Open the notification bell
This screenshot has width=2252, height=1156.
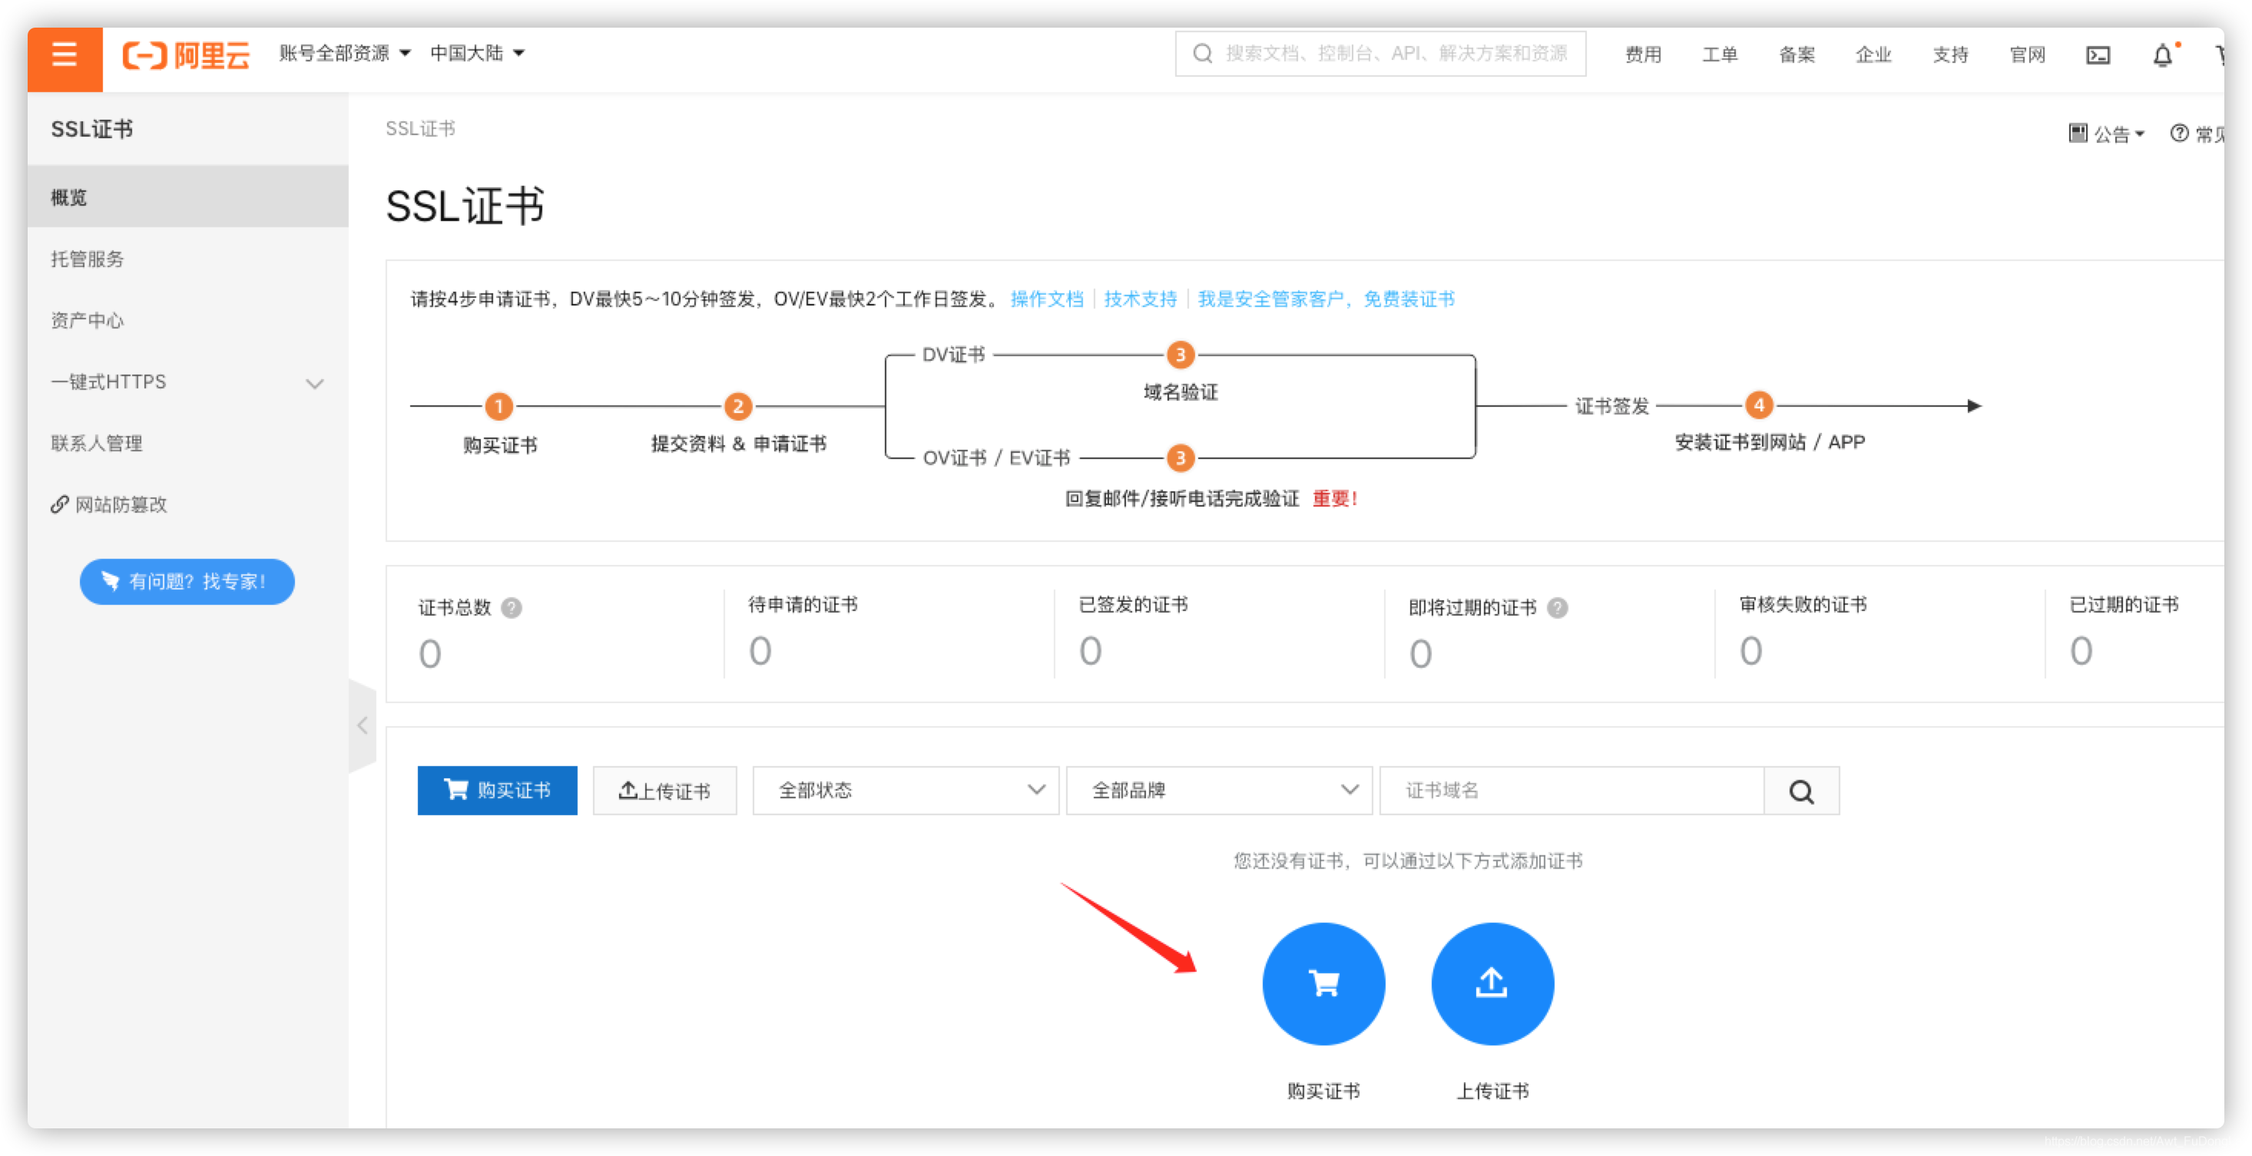pyautogui.click(x=2163, y=55)
